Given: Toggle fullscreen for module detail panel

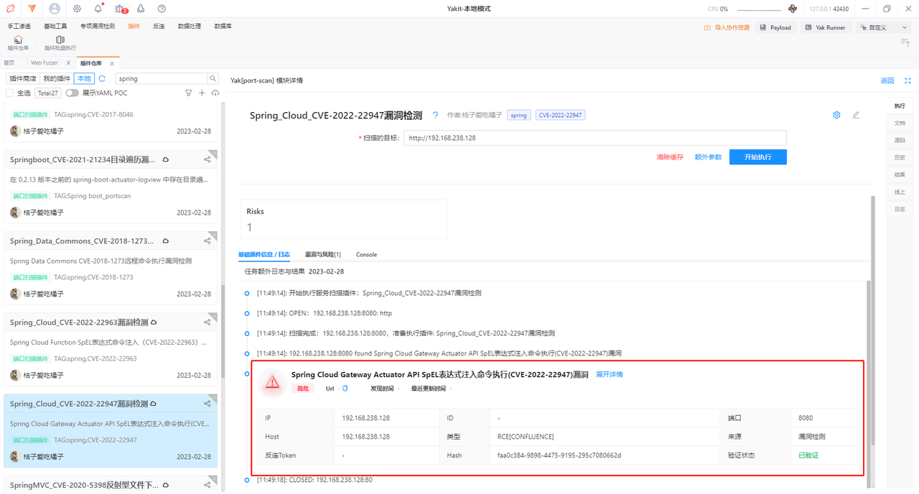Looking at the screenshot, I should 908,80.
